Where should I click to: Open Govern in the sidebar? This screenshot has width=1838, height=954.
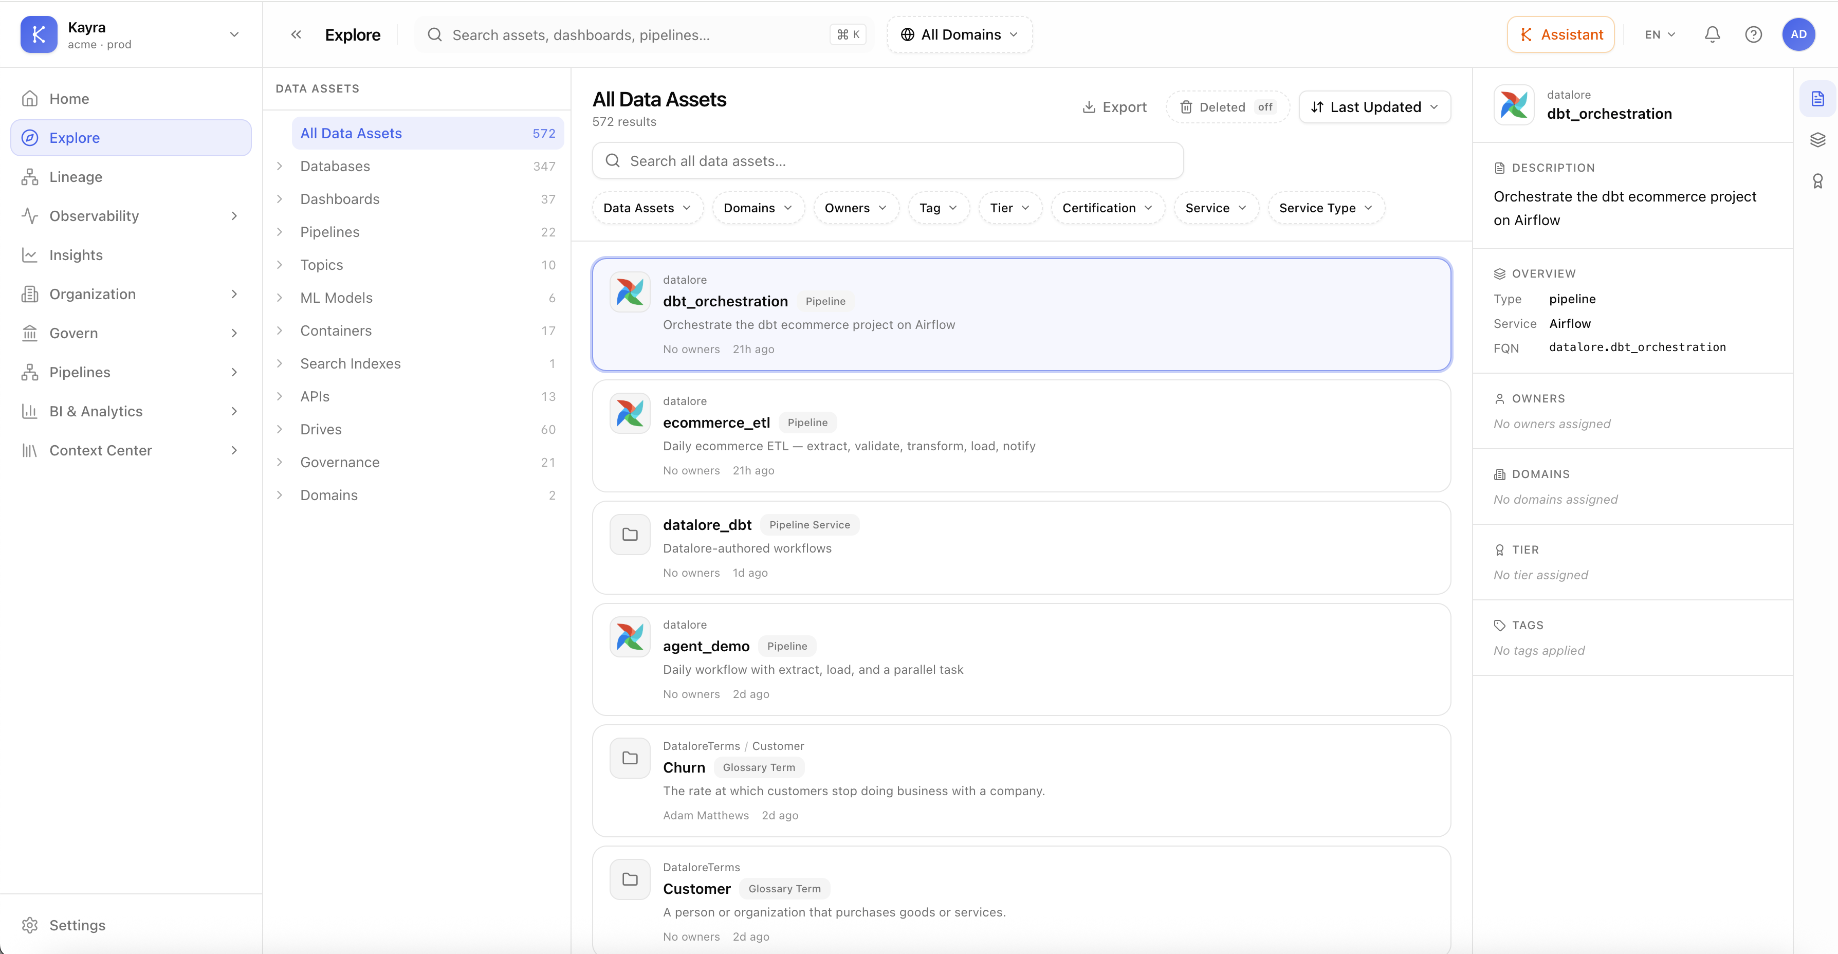pos(131,333)
